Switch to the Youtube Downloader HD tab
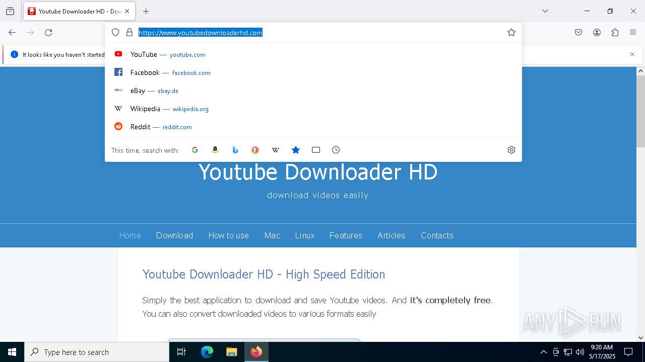 [79, 11]
